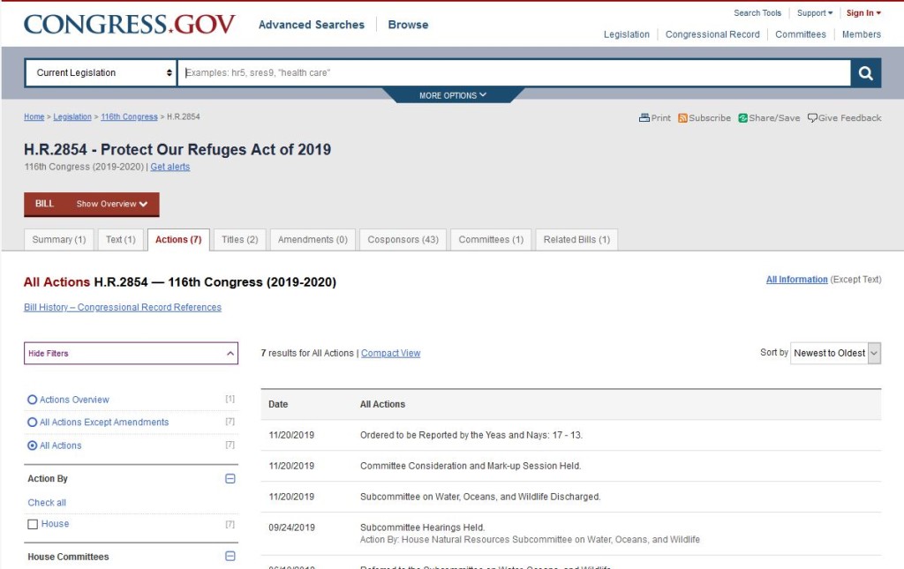
Task: Collapse the Hide Filters panel
Action: click(x=131, y=354)
